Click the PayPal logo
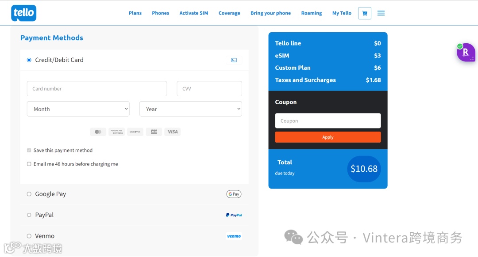Screen dimensions: 478x257 tap(234, 215)
